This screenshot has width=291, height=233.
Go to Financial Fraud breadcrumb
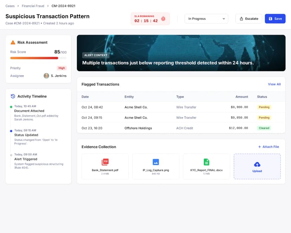(33, 6)
